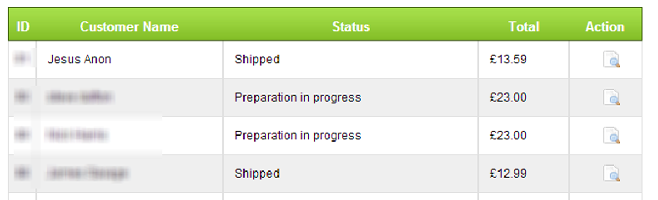This screenshot has height=200, width=658.
Task: Click blurred customer name in second row
Action: (80, 98)
